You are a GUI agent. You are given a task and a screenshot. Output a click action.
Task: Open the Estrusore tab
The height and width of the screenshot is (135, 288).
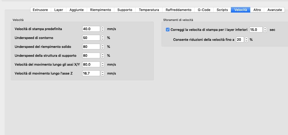[x=40, y=10]
